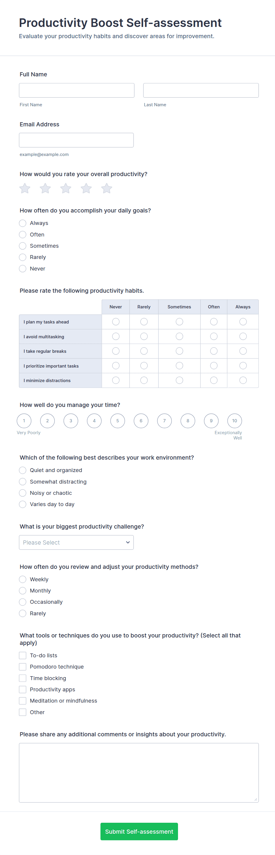
Task: Open the biggest productivity challenge dropdown
Action: [x=76, y=542]
